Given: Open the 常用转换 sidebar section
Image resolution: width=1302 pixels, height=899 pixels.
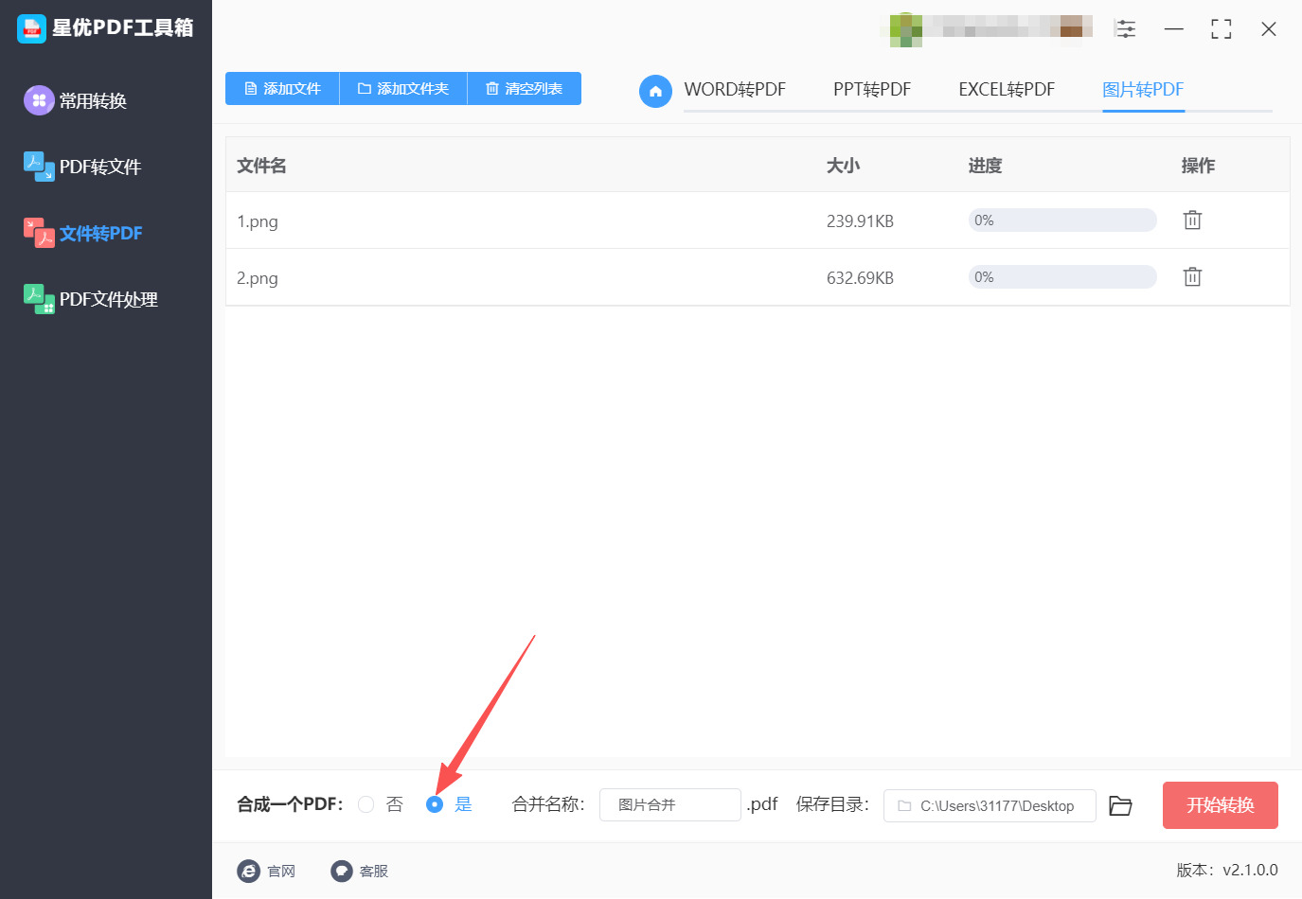Looking at the screenshot, I should [x=76, y=100].
